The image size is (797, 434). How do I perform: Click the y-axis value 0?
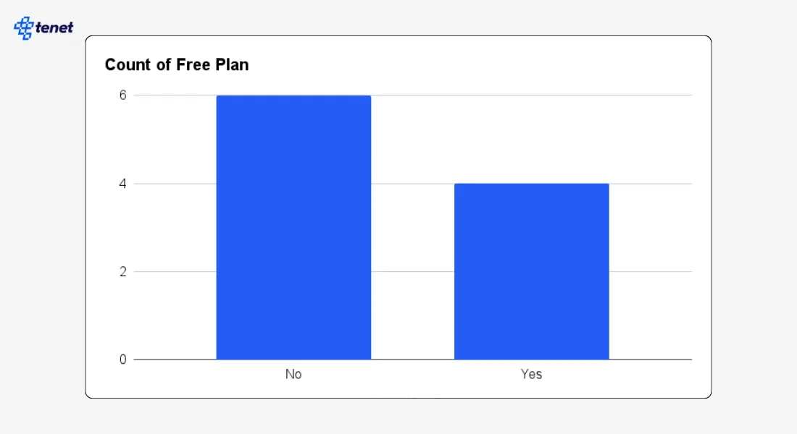pyautogui.click(x=123, y=359)
